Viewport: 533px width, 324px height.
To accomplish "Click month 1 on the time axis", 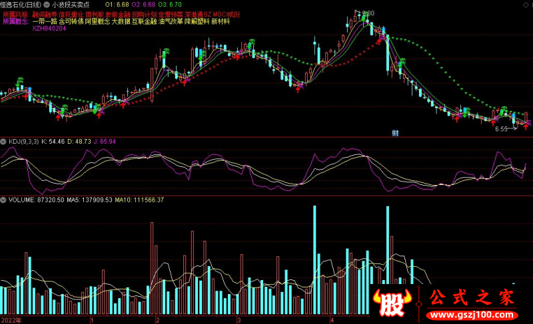I will pyautogui.click(x=92, y=320).
